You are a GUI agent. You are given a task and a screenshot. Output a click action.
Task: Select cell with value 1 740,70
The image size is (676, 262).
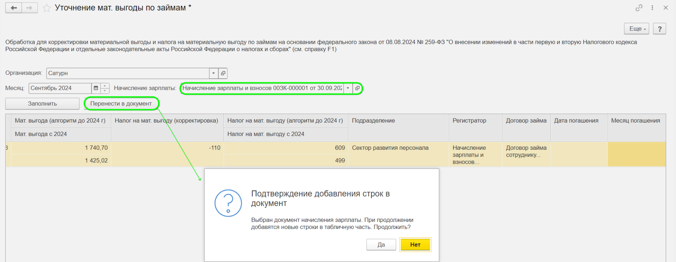tap(61, 148)
